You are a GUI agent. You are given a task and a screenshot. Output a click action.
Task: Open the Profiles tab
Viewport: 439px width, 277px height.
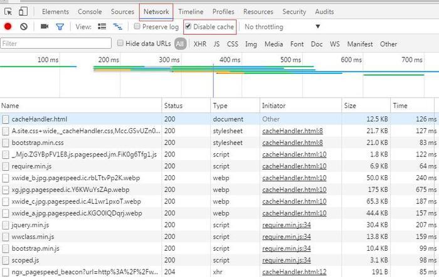pyautogui.click(x=223, y=12)
